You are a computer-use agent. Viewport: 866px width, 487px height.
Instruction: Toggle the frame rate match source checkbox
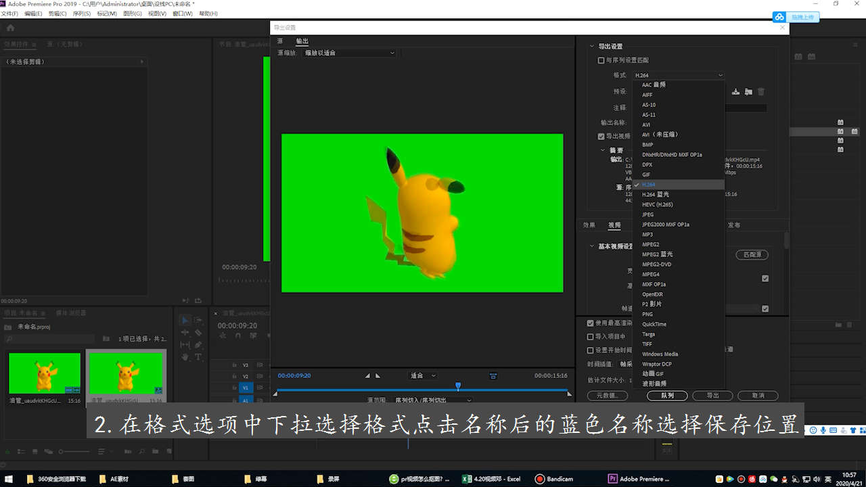[x=765, y=308]
